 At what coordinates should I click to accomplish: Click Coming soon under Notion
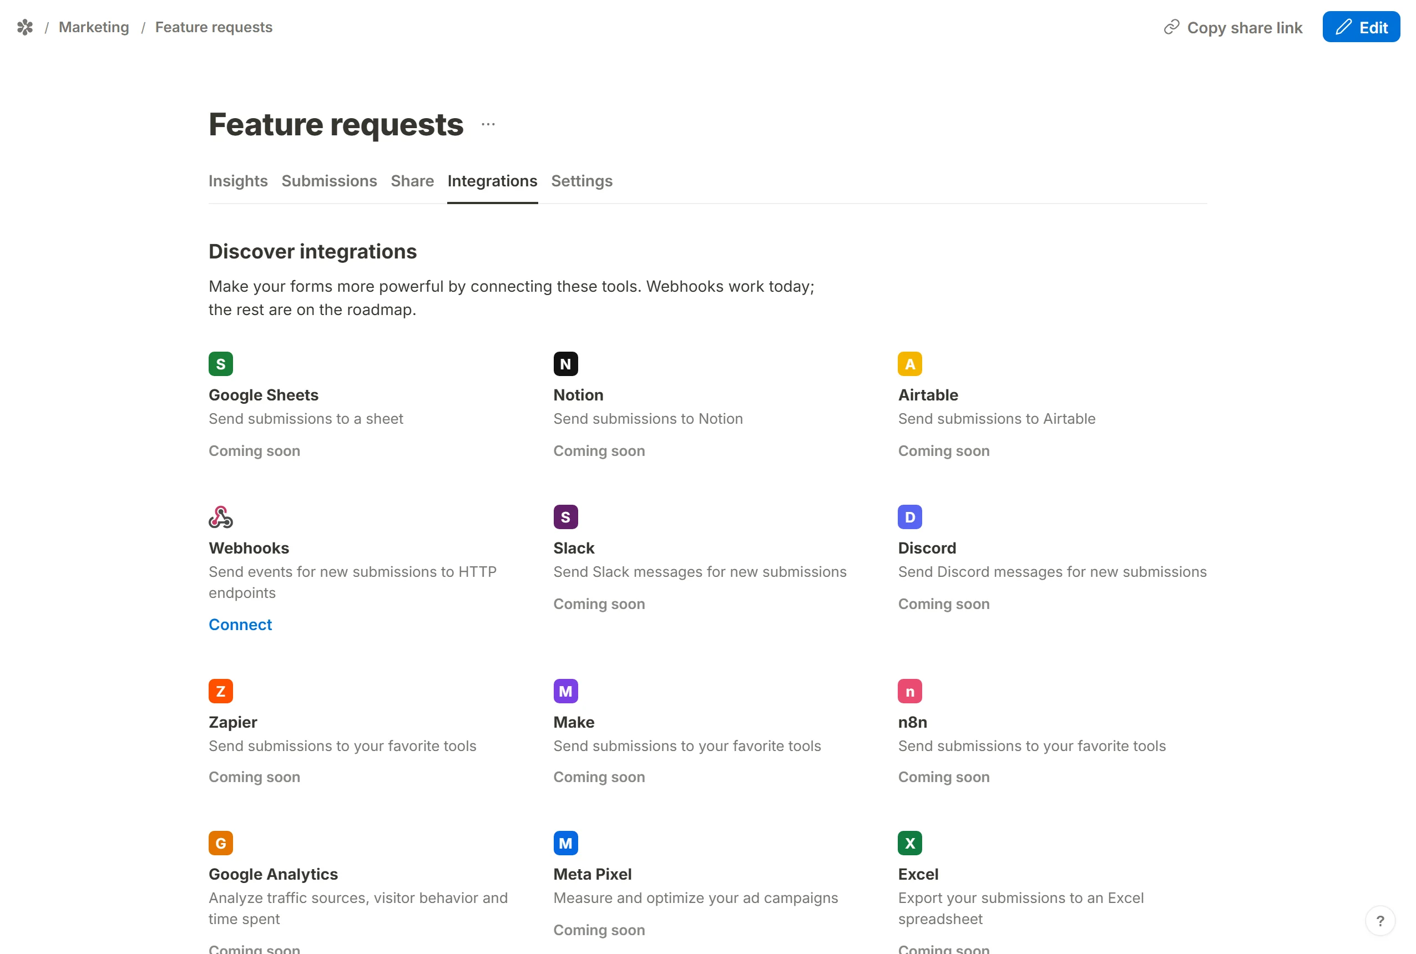click(x=599, y=451)
